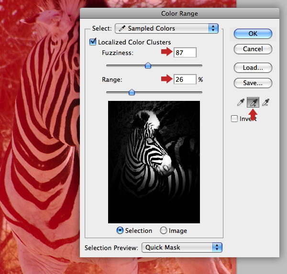Click the Load... button
287x274 pixels.
point(253,68)
